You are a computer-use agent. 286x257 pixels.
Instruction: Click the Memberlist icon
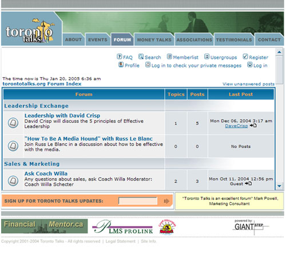pos(169,57)
